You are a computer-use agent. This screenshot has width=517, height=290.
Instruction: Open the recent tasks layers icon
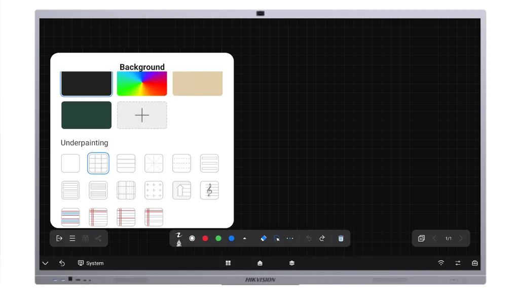(292, 263)
